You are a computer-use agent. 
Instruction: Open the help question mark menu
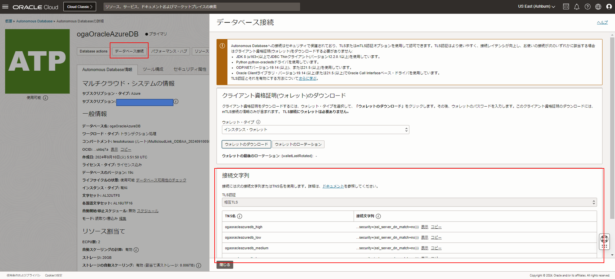(x=587, y=6)
